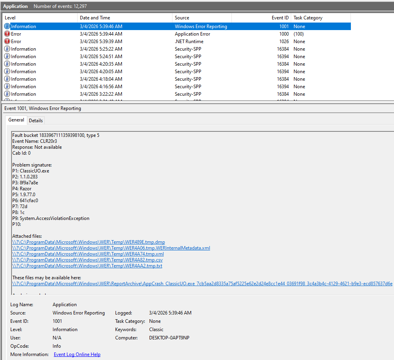Open the WER489E.tmp.dmp attached file link
Screen dimensions: 394x360
(89, 242)
